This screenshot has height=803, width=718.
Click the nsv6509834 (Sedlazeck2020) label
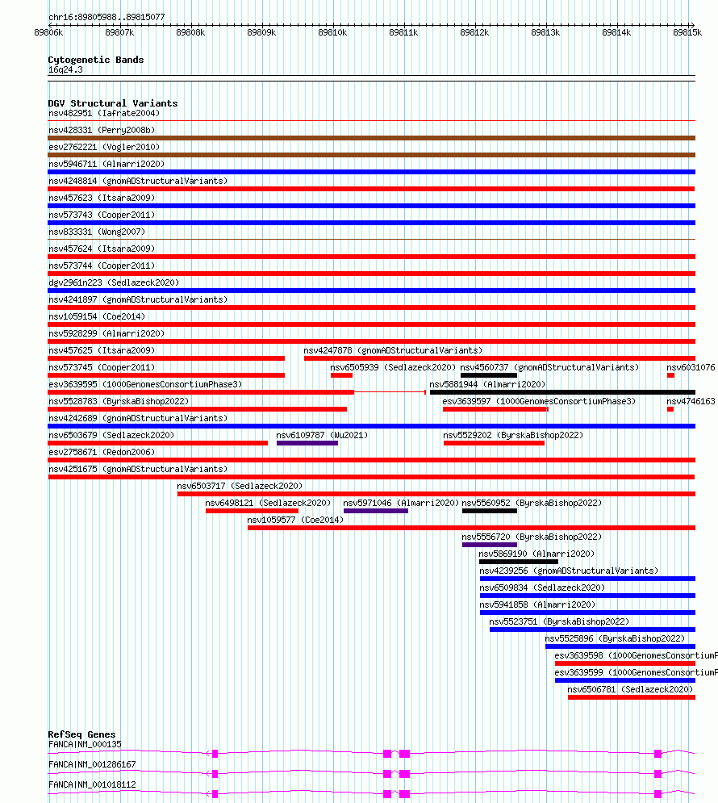pyautogui.click(x=542, y=587)
